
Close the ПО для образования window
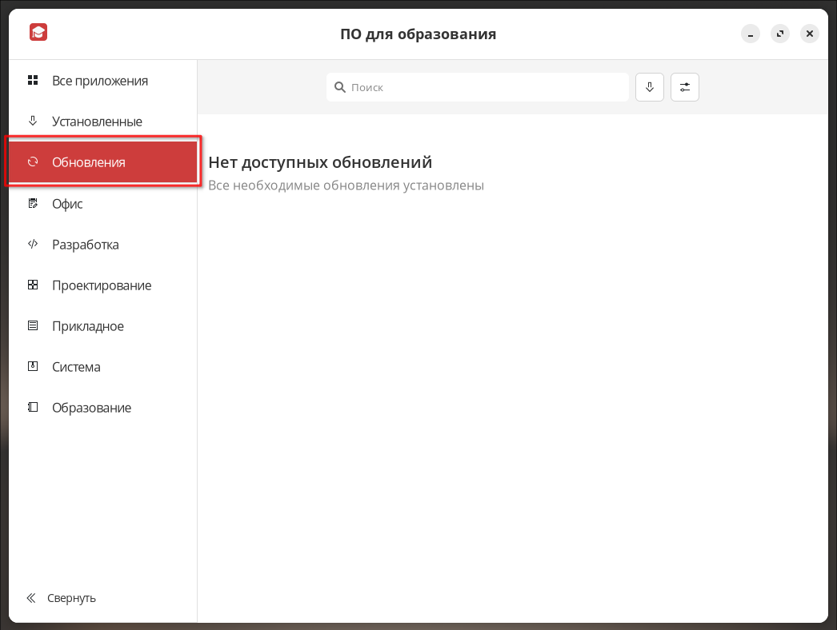tap(810, 34)
